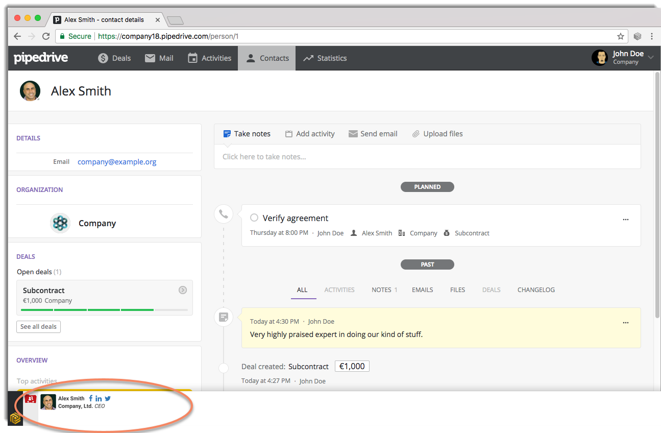Bookmark this page with the star icon
Screen dimensions: 661x433
pos(621,36)
